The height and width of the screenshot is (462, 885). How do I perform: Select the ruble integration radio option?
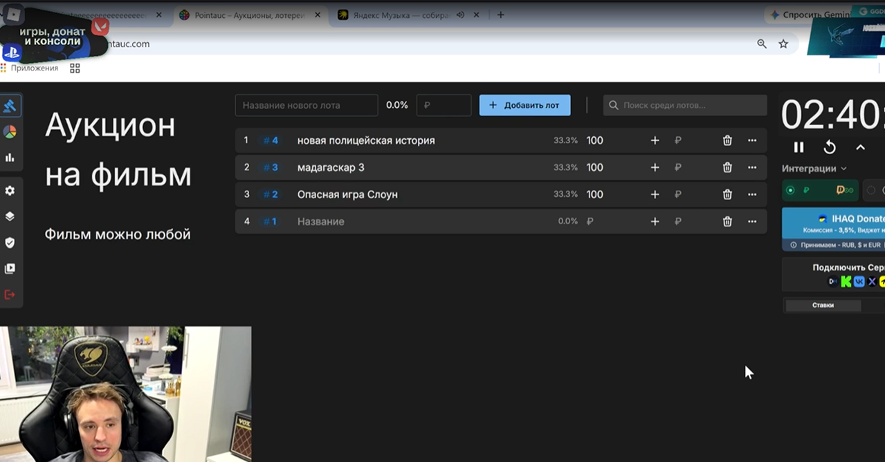point(790,190)
